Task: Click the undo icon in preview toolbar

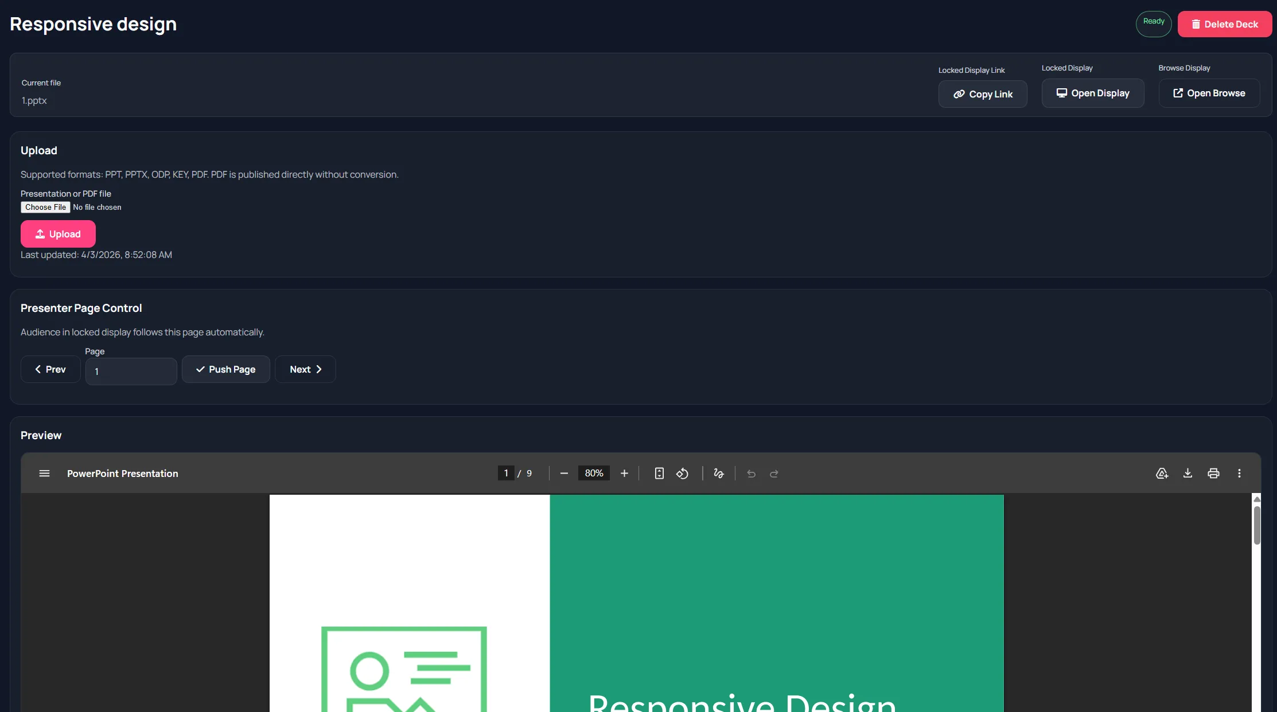Action: tap(751, 474)
